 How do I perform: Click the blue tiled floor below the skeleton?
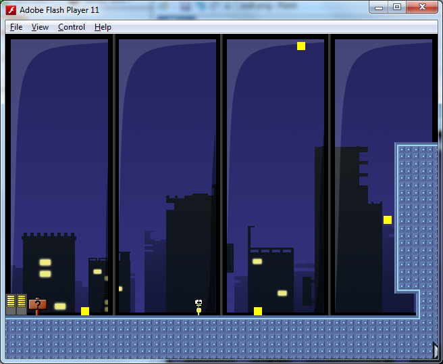tap(199, 336)
